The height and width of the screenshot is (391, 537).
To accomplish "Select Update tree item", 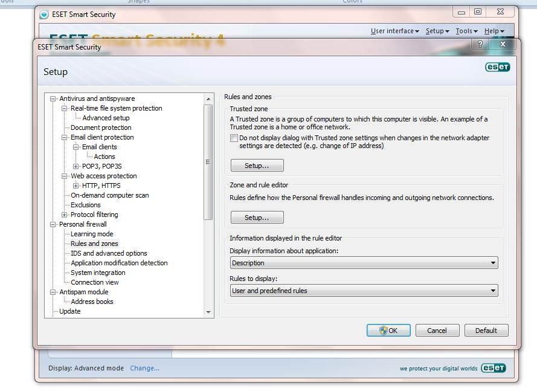I will (x=70, y=311).
